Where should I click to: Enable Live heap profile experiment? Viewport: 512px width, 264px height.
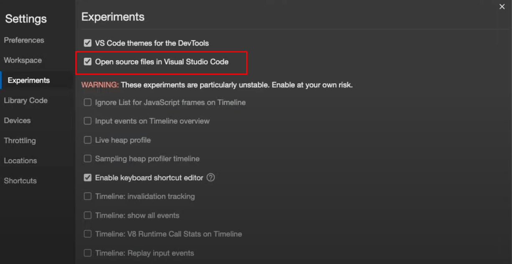88,140
